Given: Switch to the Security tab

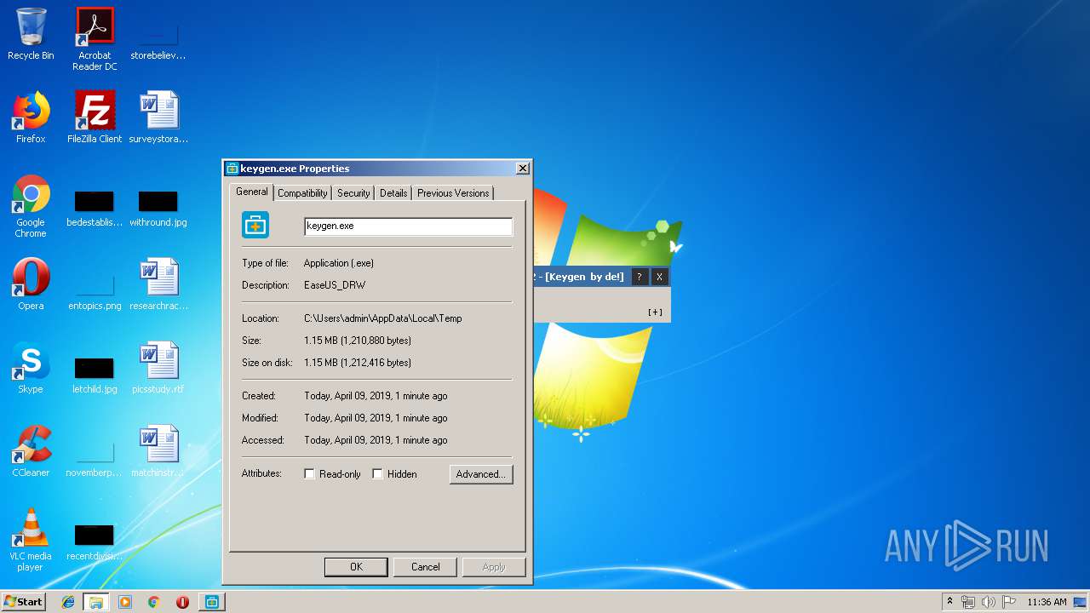Looking at the screenshot, I should 353,193.
